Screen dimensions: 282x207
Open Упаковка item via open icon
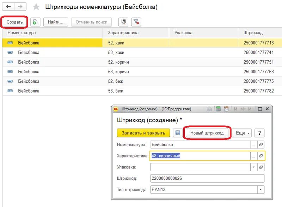261,167
